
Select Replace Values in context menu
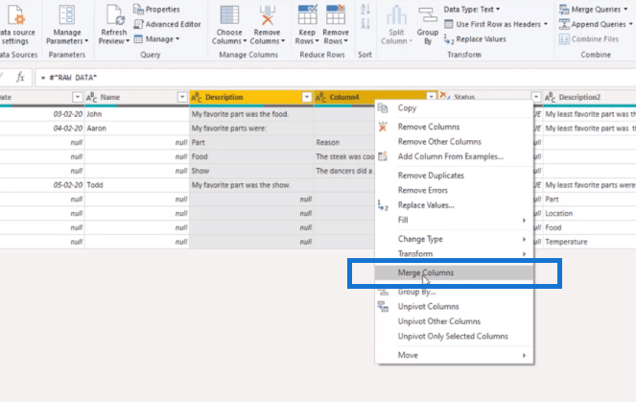click(x=454, y=205)
